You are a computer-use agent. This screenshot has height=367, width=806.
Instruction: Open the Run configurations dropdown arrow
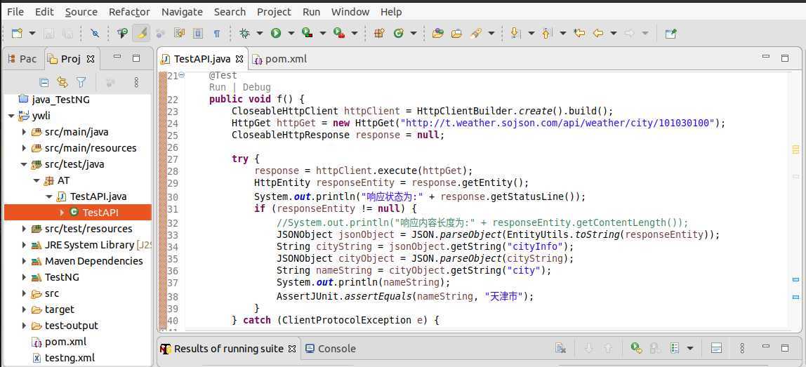(291, 34)
